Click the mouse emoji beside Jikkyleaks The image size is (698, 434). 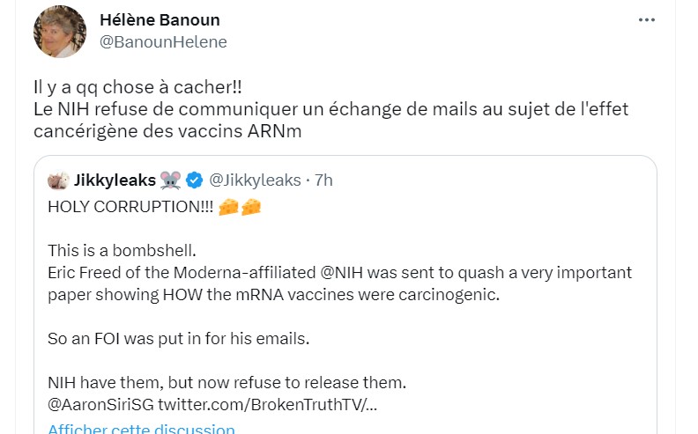click(171, 180)
